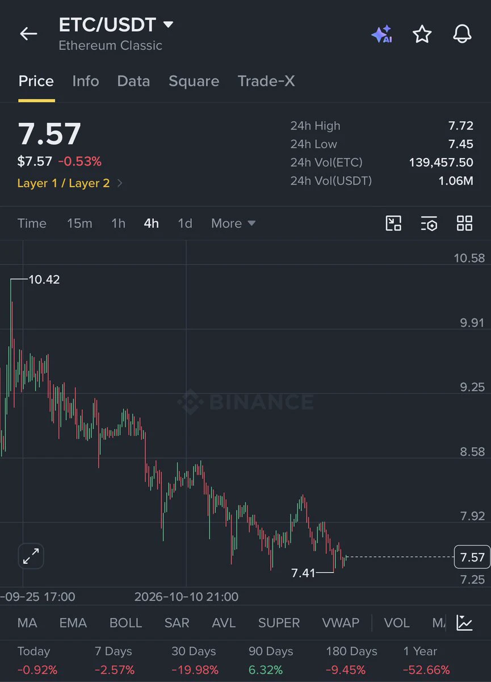Switch to the Square tab

pyautogui.click(x=194, y=81)
